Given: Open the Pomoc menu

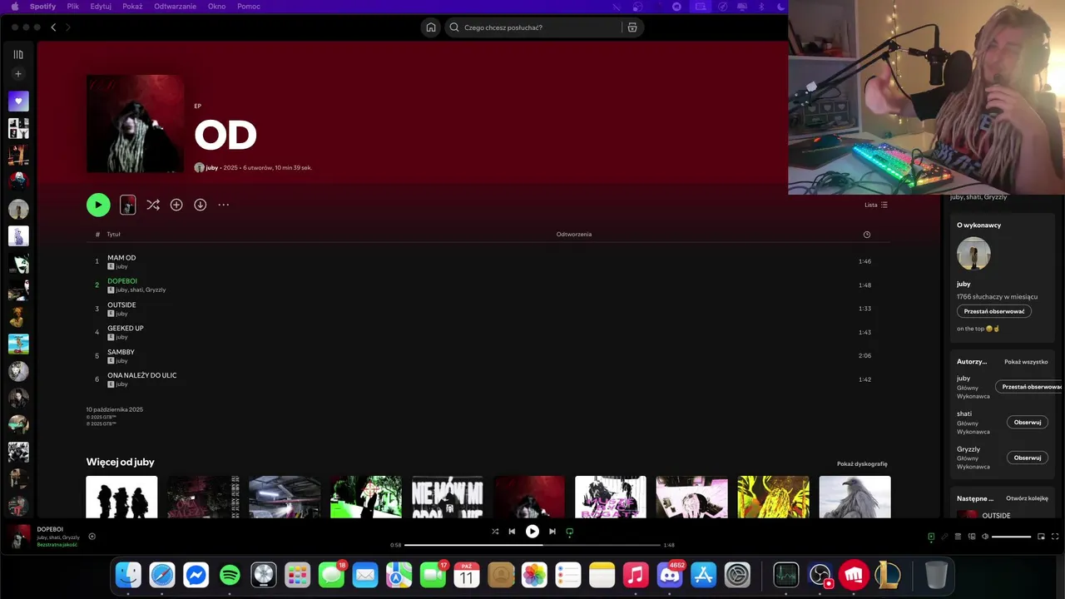Looking at the screenshot, I should tap(249, 7).
